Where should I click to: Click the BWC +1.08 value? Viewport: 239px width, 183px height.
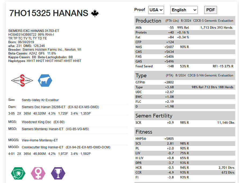[169, 97]
